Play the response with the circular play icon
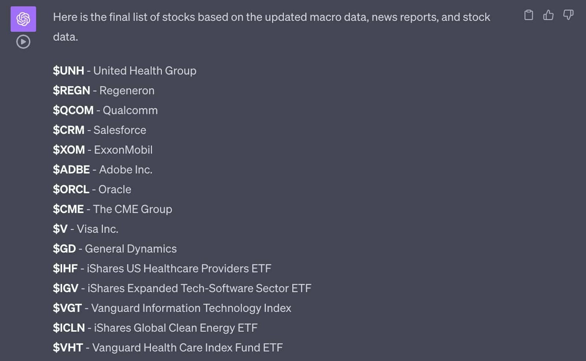The image size is (586, 361). (23, 42)
